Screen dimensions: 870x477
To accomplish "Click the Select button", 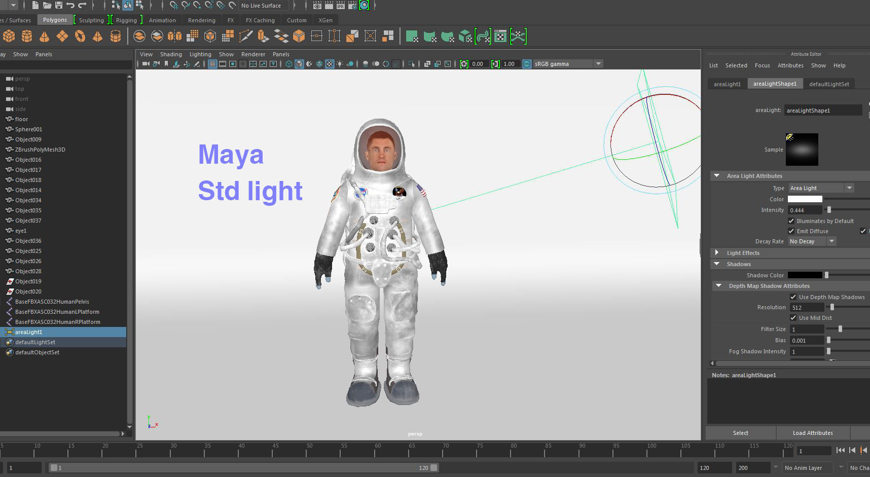I will point(740,433).
